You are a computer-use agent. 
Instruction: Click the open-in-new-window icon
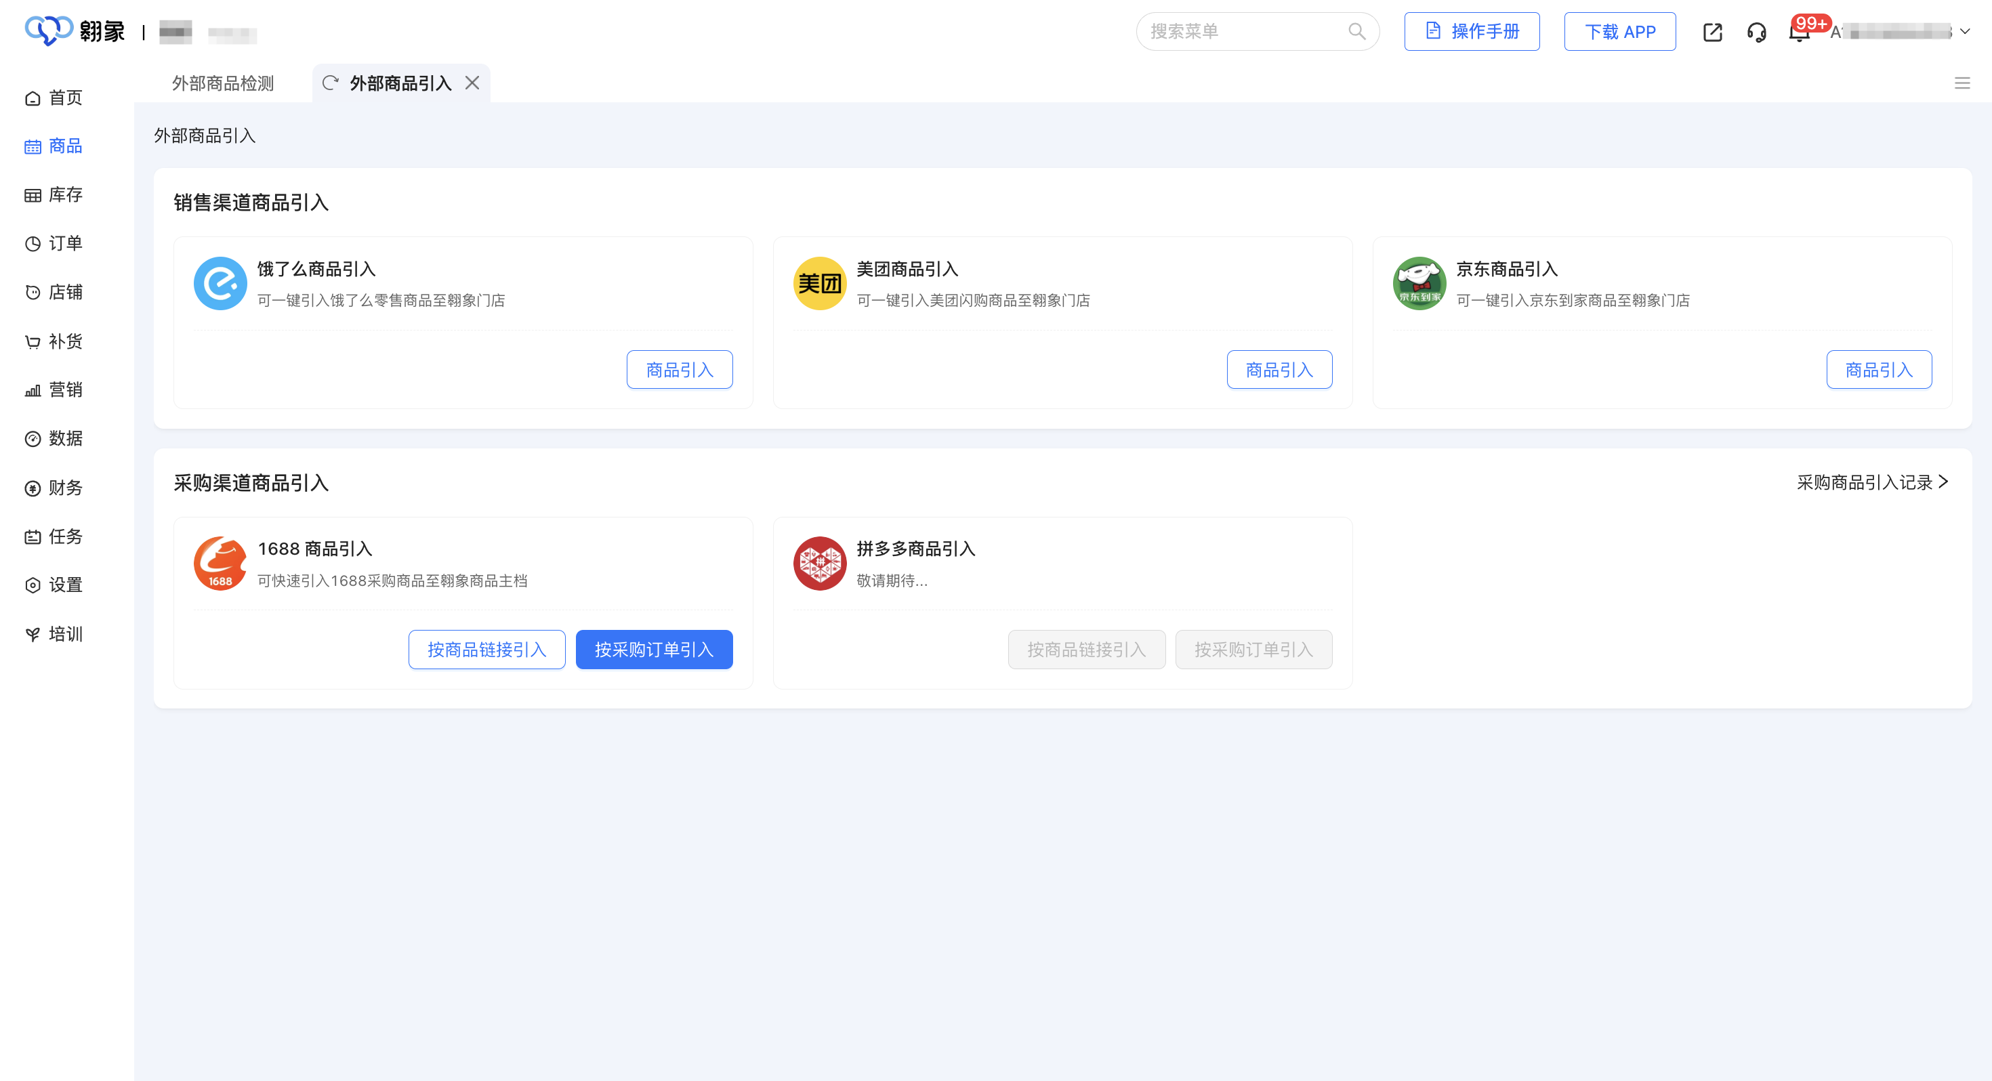1712,32
